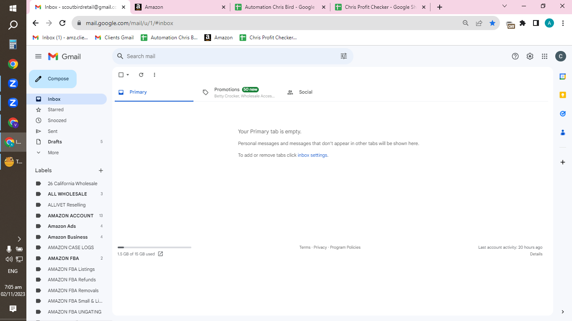Open select dropdown arrow beside checkbox
Screen dimensions: 572x321
point(128,75)
